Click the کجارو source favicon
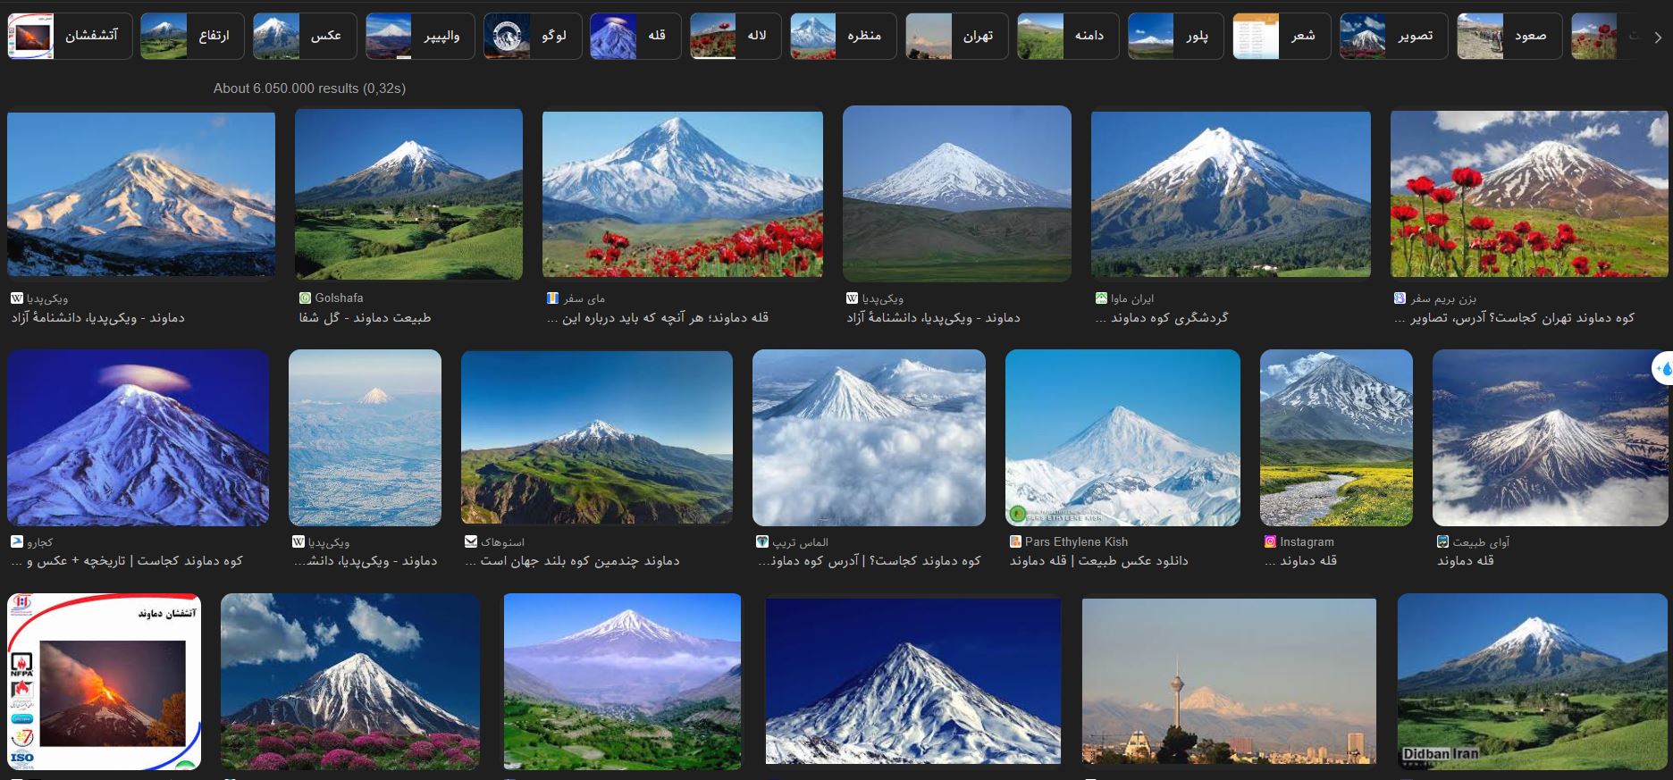This screenshot has width=1673, height=780. coord(16,541)
